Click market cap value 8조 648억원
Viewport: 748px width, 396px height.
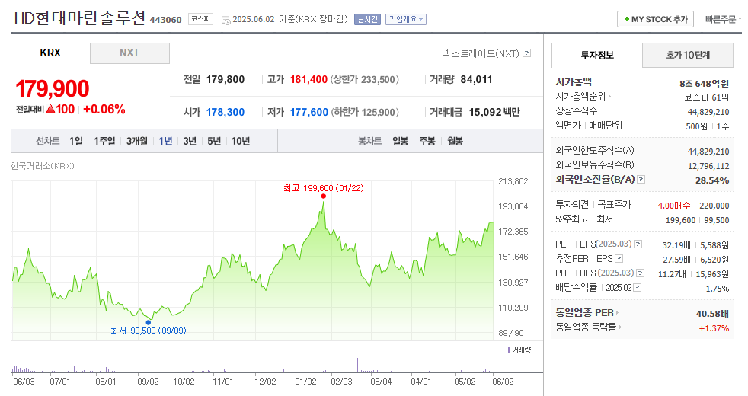click(x=704, y=84)
